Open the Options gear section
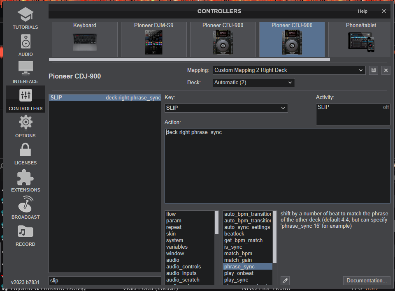395x291 pixels. (x=26, y=126)
